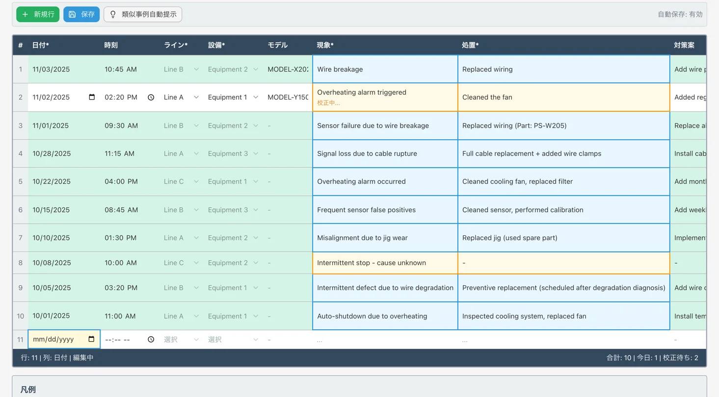This screenshot has width=719, height=397.
Task: Open row 10 Equipment 1 dropdown
Action: [x=233, y=316]
